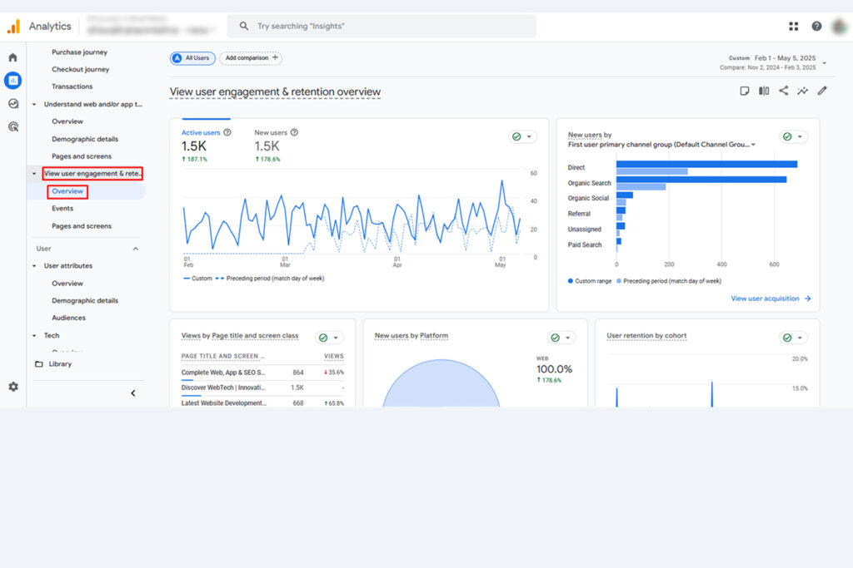The width and height of the screenshot is (853, 568).
Task: Open data quality dropdown on Active users card
Action: 523,137
